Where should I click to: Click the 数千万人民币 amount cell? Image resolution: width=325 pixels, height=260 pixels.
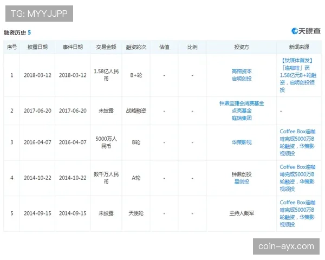pyautogui.click(x=106, y=178)
